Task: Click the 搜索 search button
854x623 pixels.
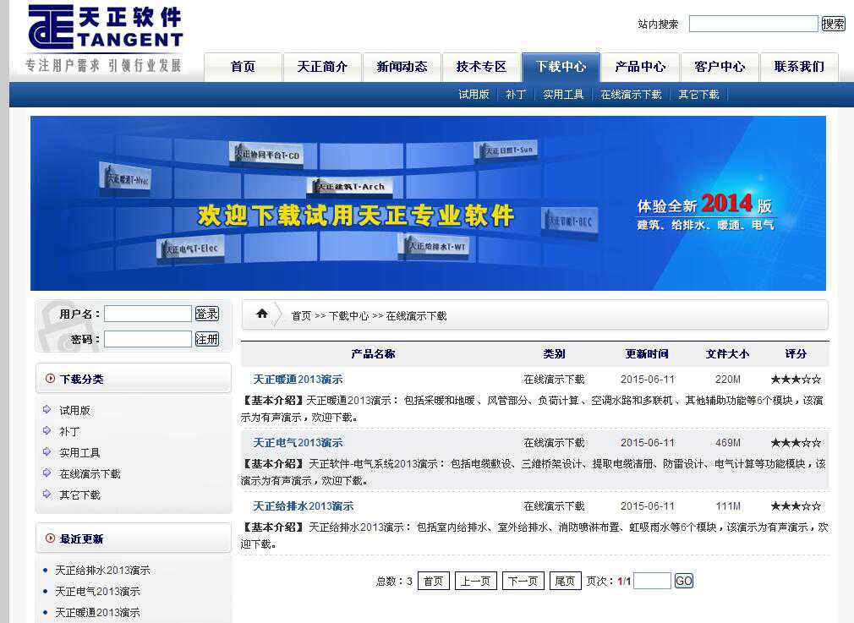Action: click(x=834, y=24)
